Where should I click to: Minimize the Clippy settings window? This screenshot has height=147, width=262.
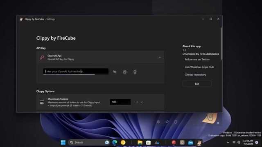pyautogui.click(x=203, y=19)
